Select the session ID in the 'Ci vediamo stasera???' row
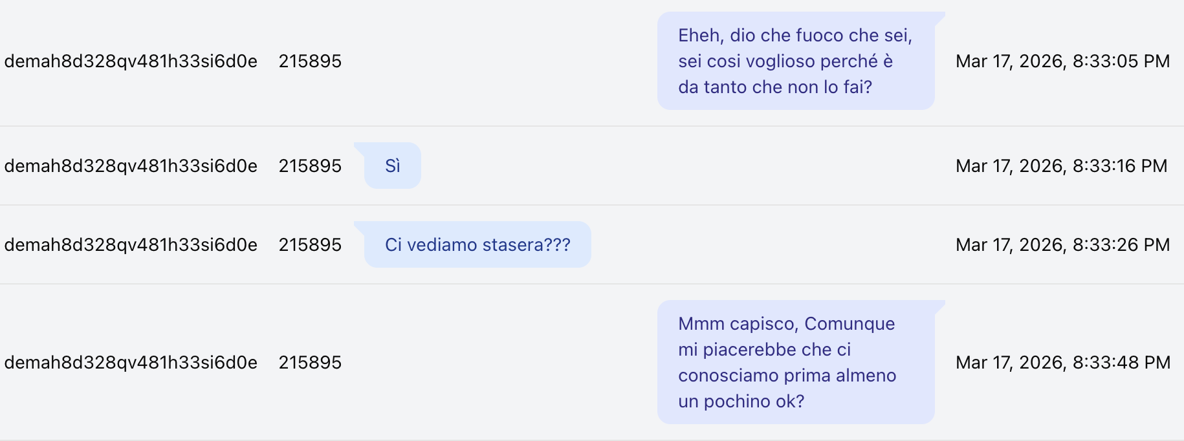The height and width of the screenshot is (441, 1184). click(131, 245)
